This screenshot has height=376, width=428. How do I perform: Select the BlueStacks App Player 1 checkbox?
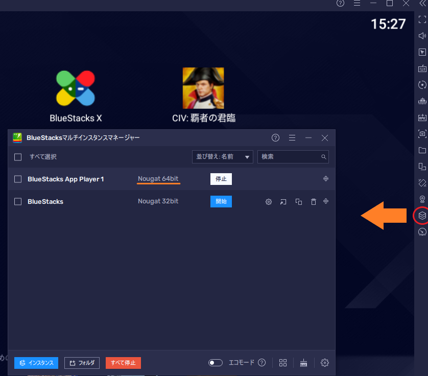pos(18,179)
